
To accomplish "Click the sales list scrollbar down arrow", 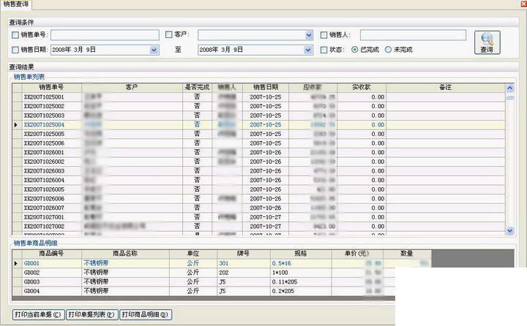I will pyautogui.click(x=510, y=231).
